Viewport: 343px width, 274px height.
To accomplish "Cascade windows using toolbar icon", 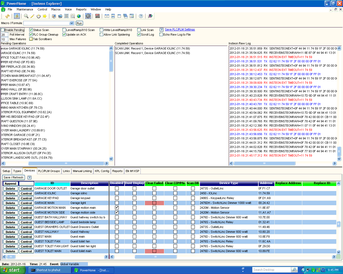I will click(125, 16).
